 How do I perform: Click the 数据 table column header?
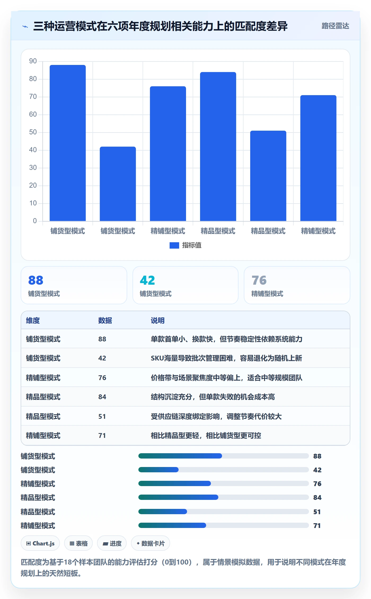(x=105, y=320)
